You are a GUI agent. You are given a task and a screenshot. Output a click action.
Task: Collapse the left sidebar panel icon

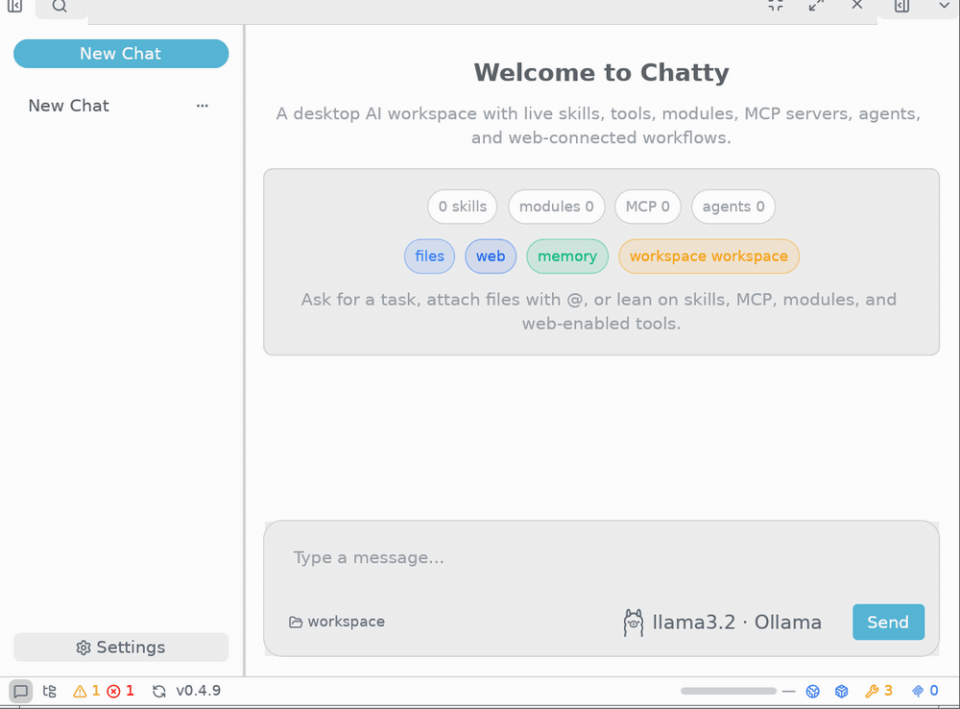tap(14, 6)
